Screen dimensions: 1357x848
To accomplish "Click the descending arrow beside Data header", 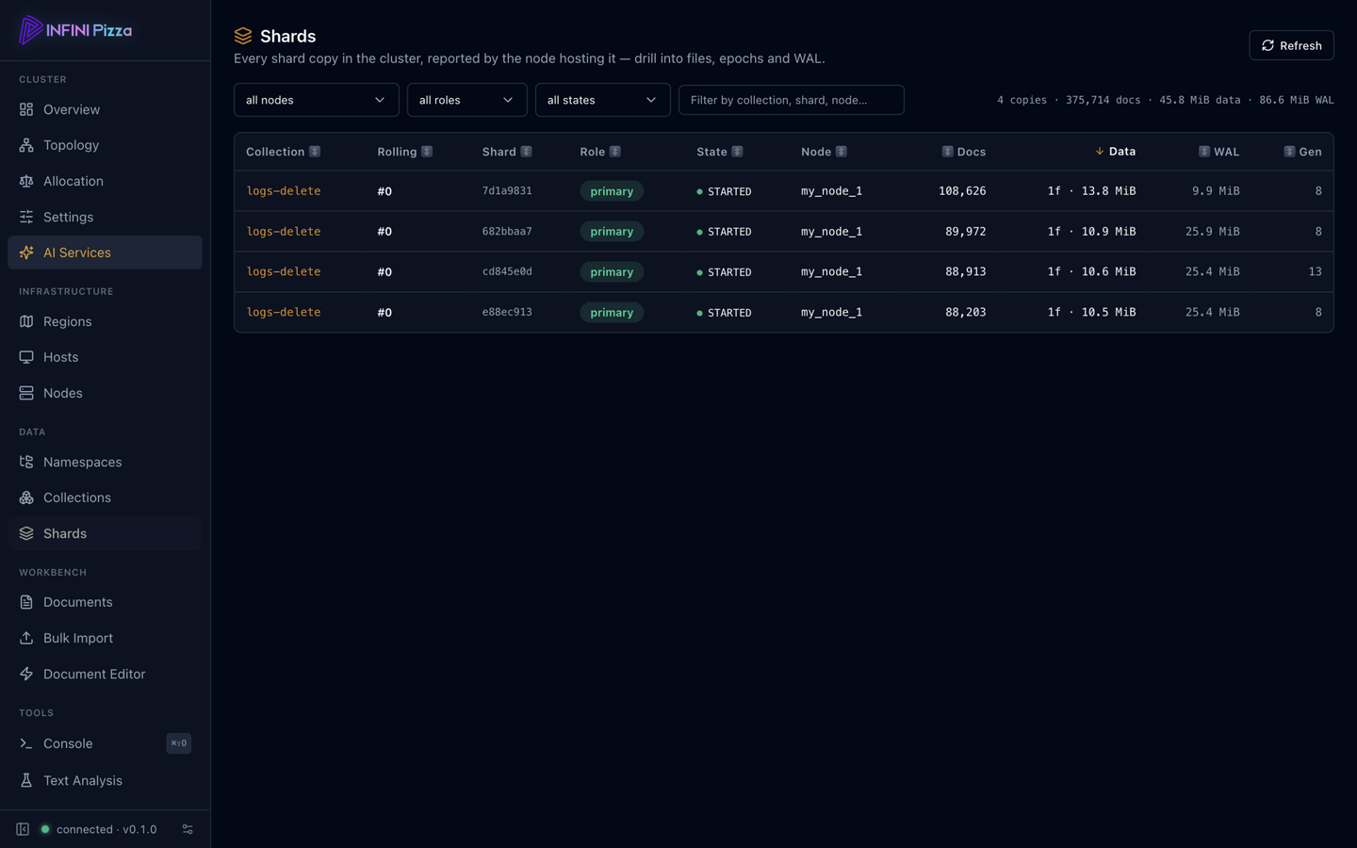I will (x=1100, y=152).
